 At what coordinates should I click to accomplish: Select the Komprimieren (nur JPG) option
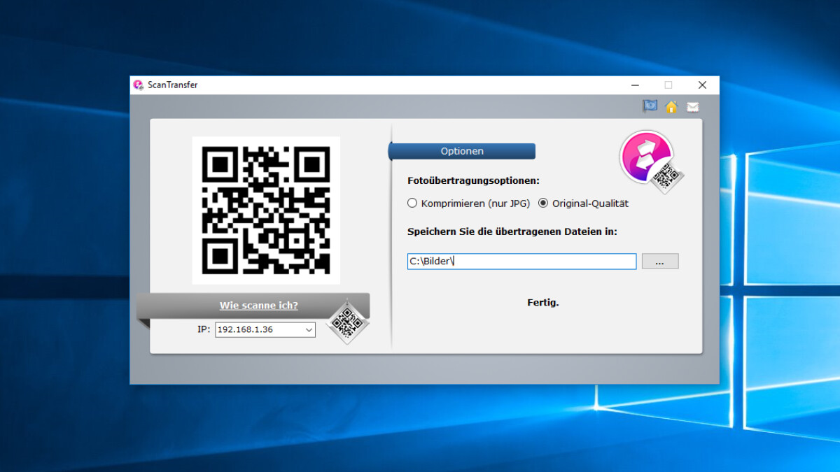coord(412,203)
